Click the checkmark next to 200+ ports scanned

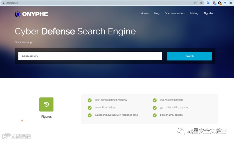[90, 100]
